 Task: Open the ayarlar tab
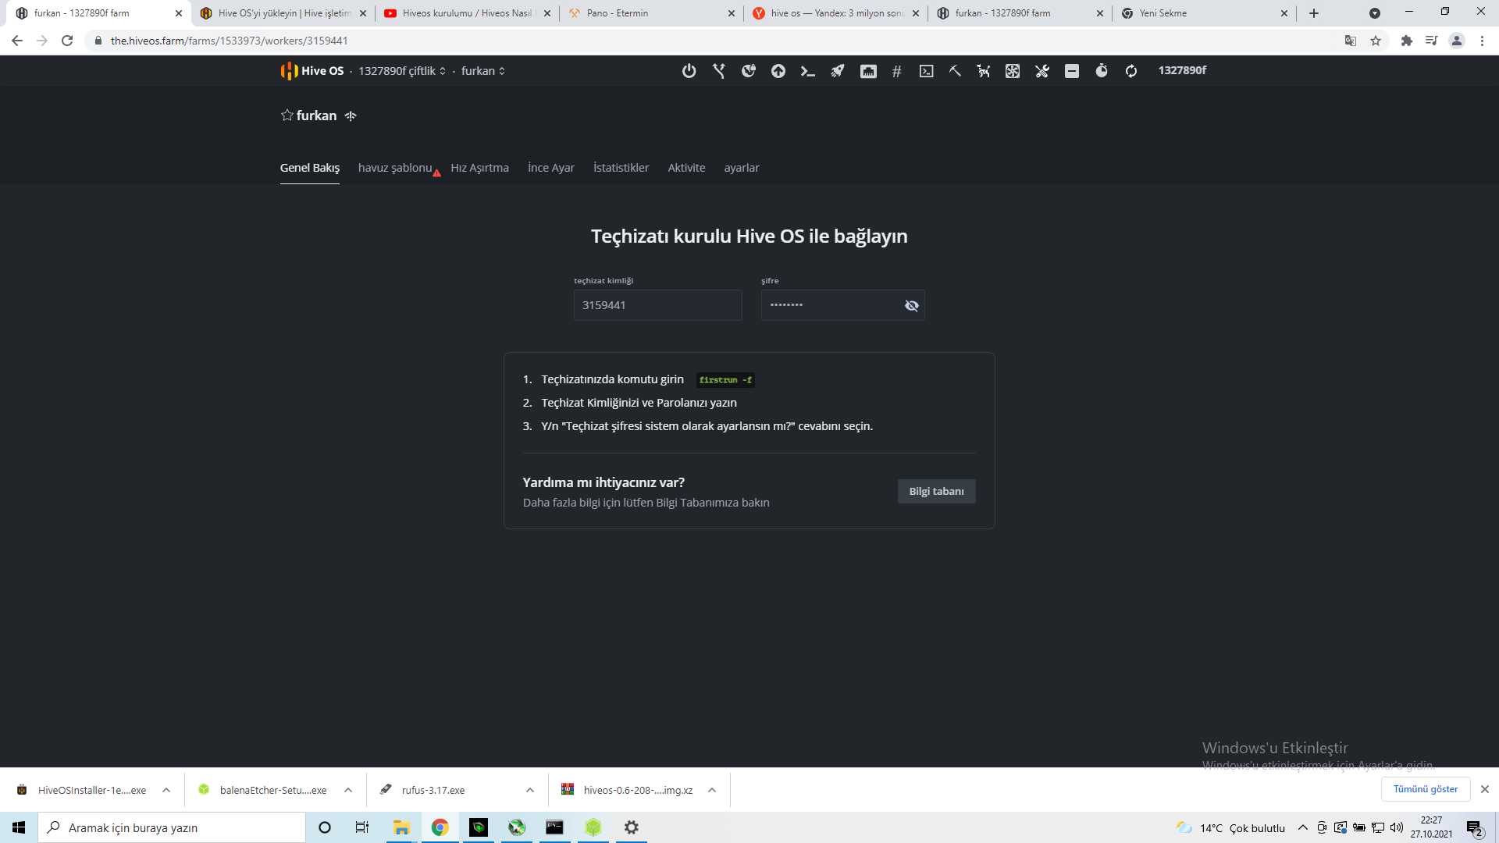(742, 168)
